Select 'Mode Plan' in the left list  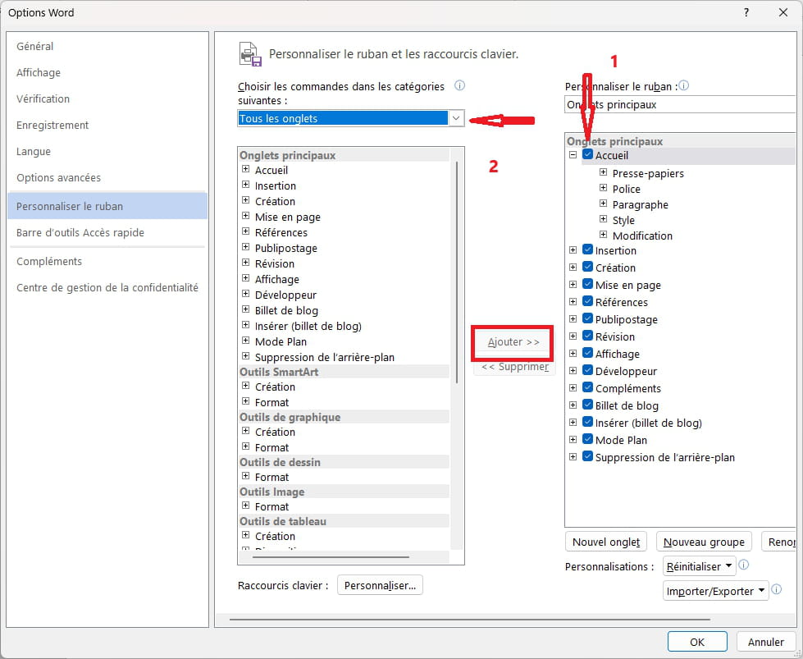[281, 341]
